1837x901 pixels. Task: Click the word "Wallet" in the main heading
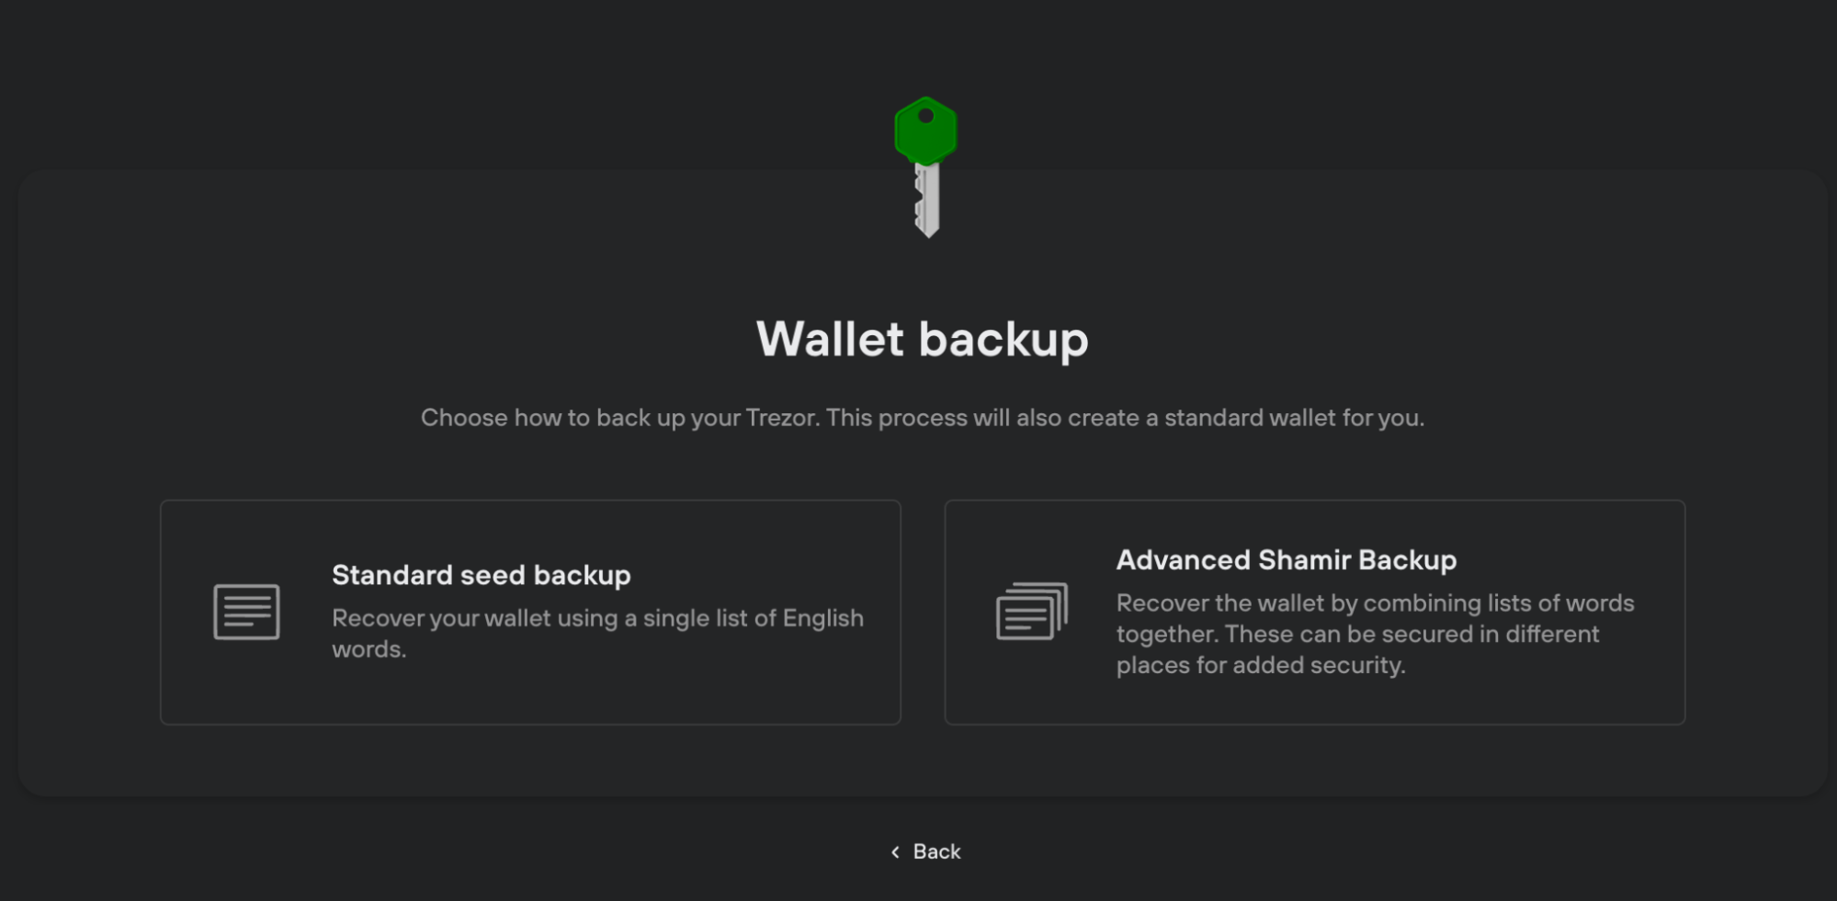(830, 340)
